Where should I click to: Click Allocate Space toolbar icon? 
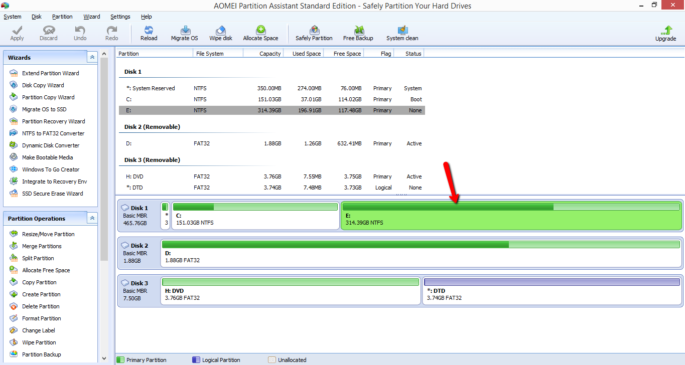260,33
